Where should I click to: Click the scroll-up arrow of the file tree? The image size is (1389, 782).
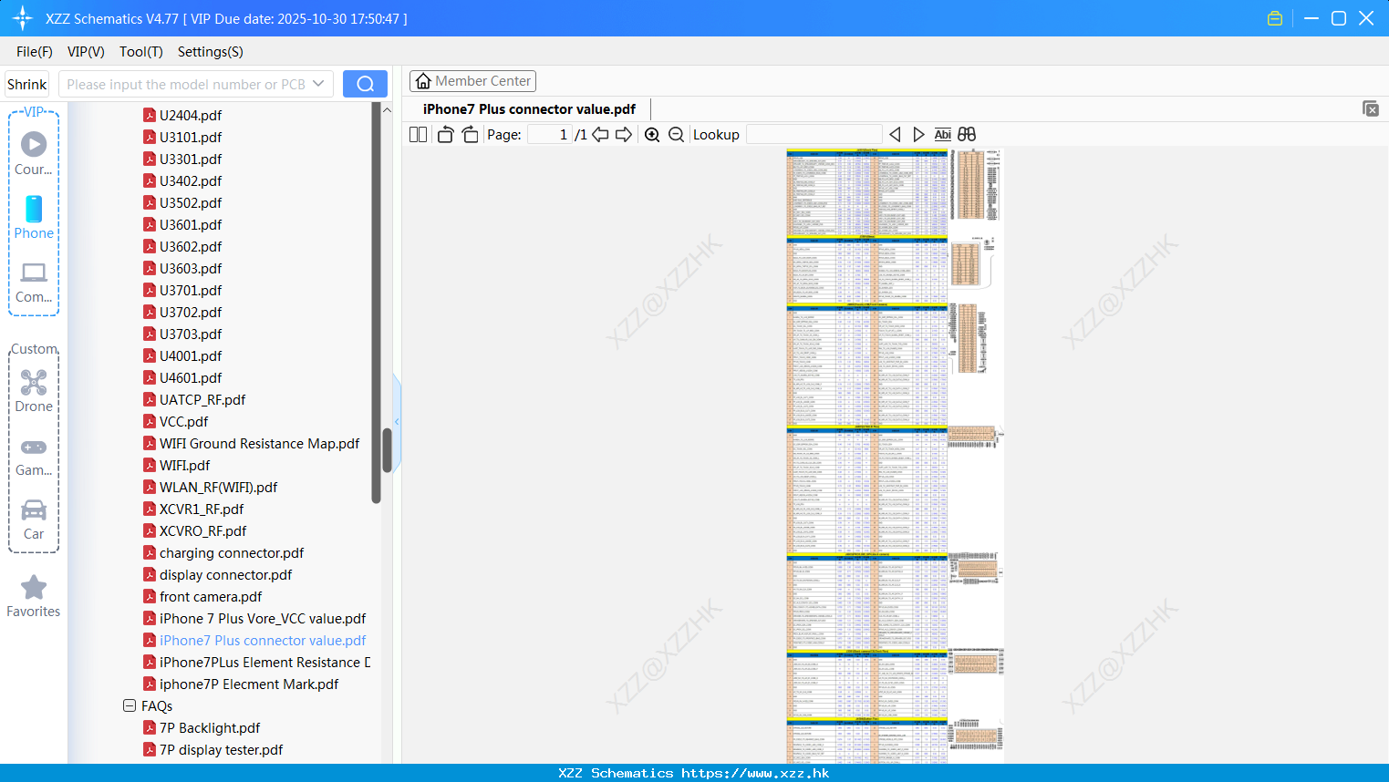click(387, 110)
